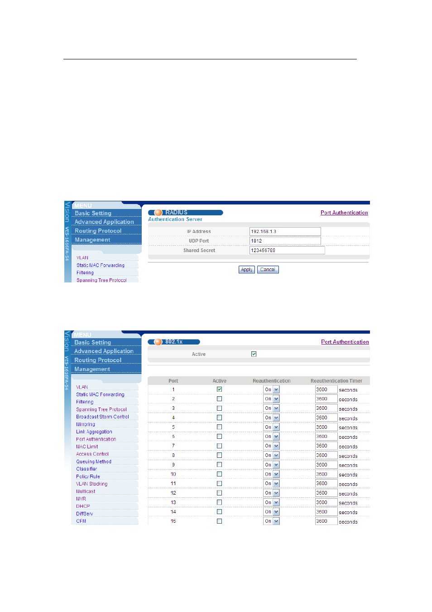Open DiffServ sidebar link

[x=85, y=514]
